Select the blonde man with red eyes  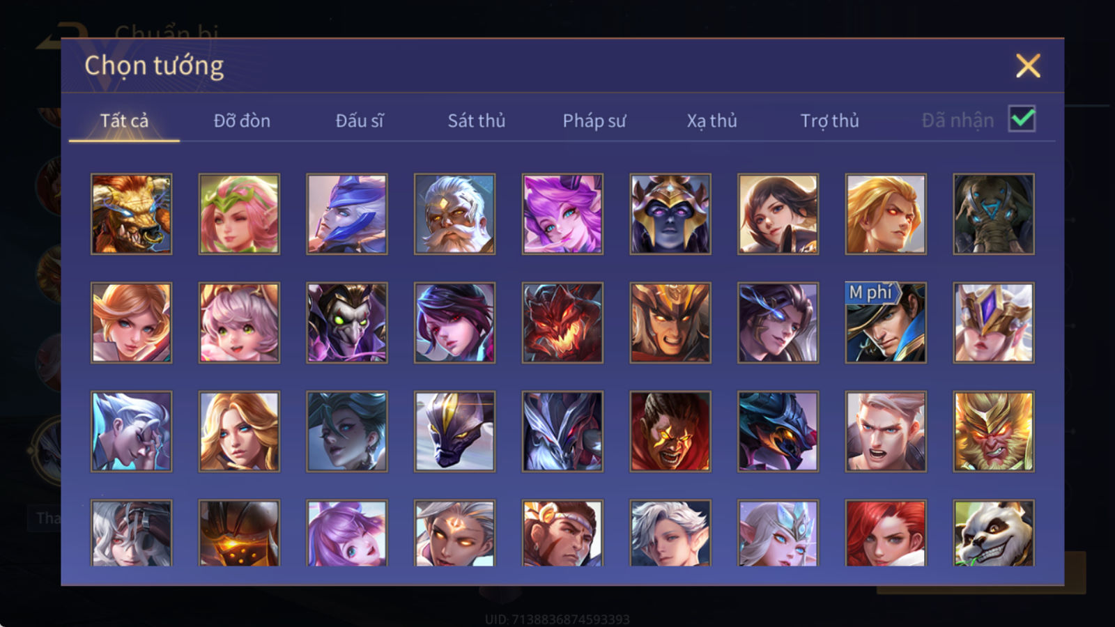(886, 214)
